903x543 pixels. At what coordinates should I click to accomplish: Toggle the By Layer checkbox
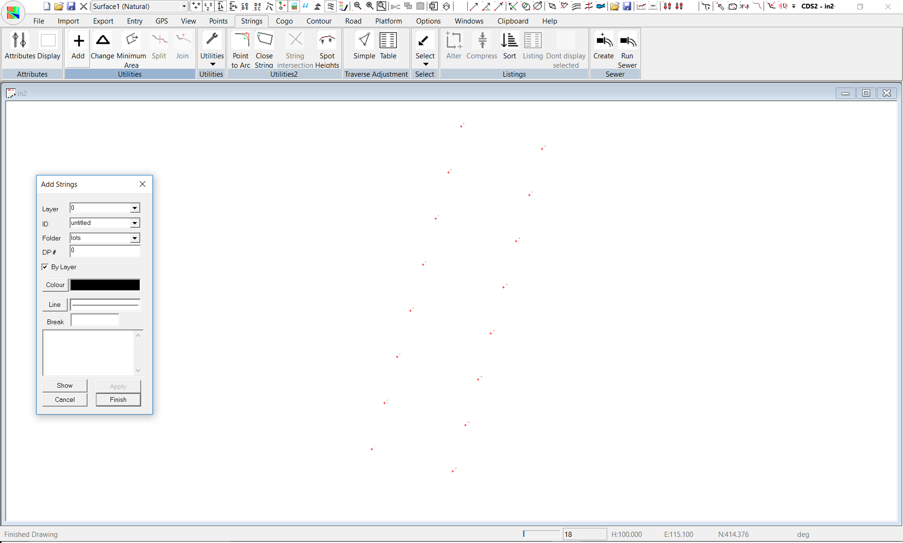[x=45, y=267]
